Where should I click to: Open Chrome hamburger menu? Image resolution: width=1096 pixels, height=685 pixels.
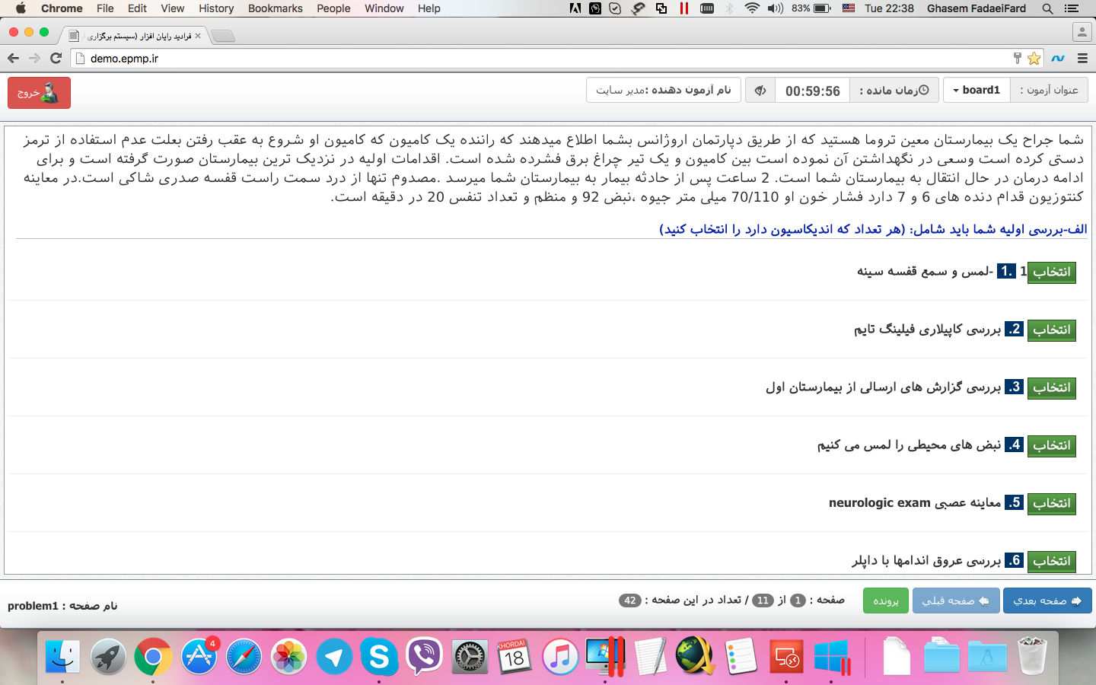pyautogui.click(x=1082, y=58)
